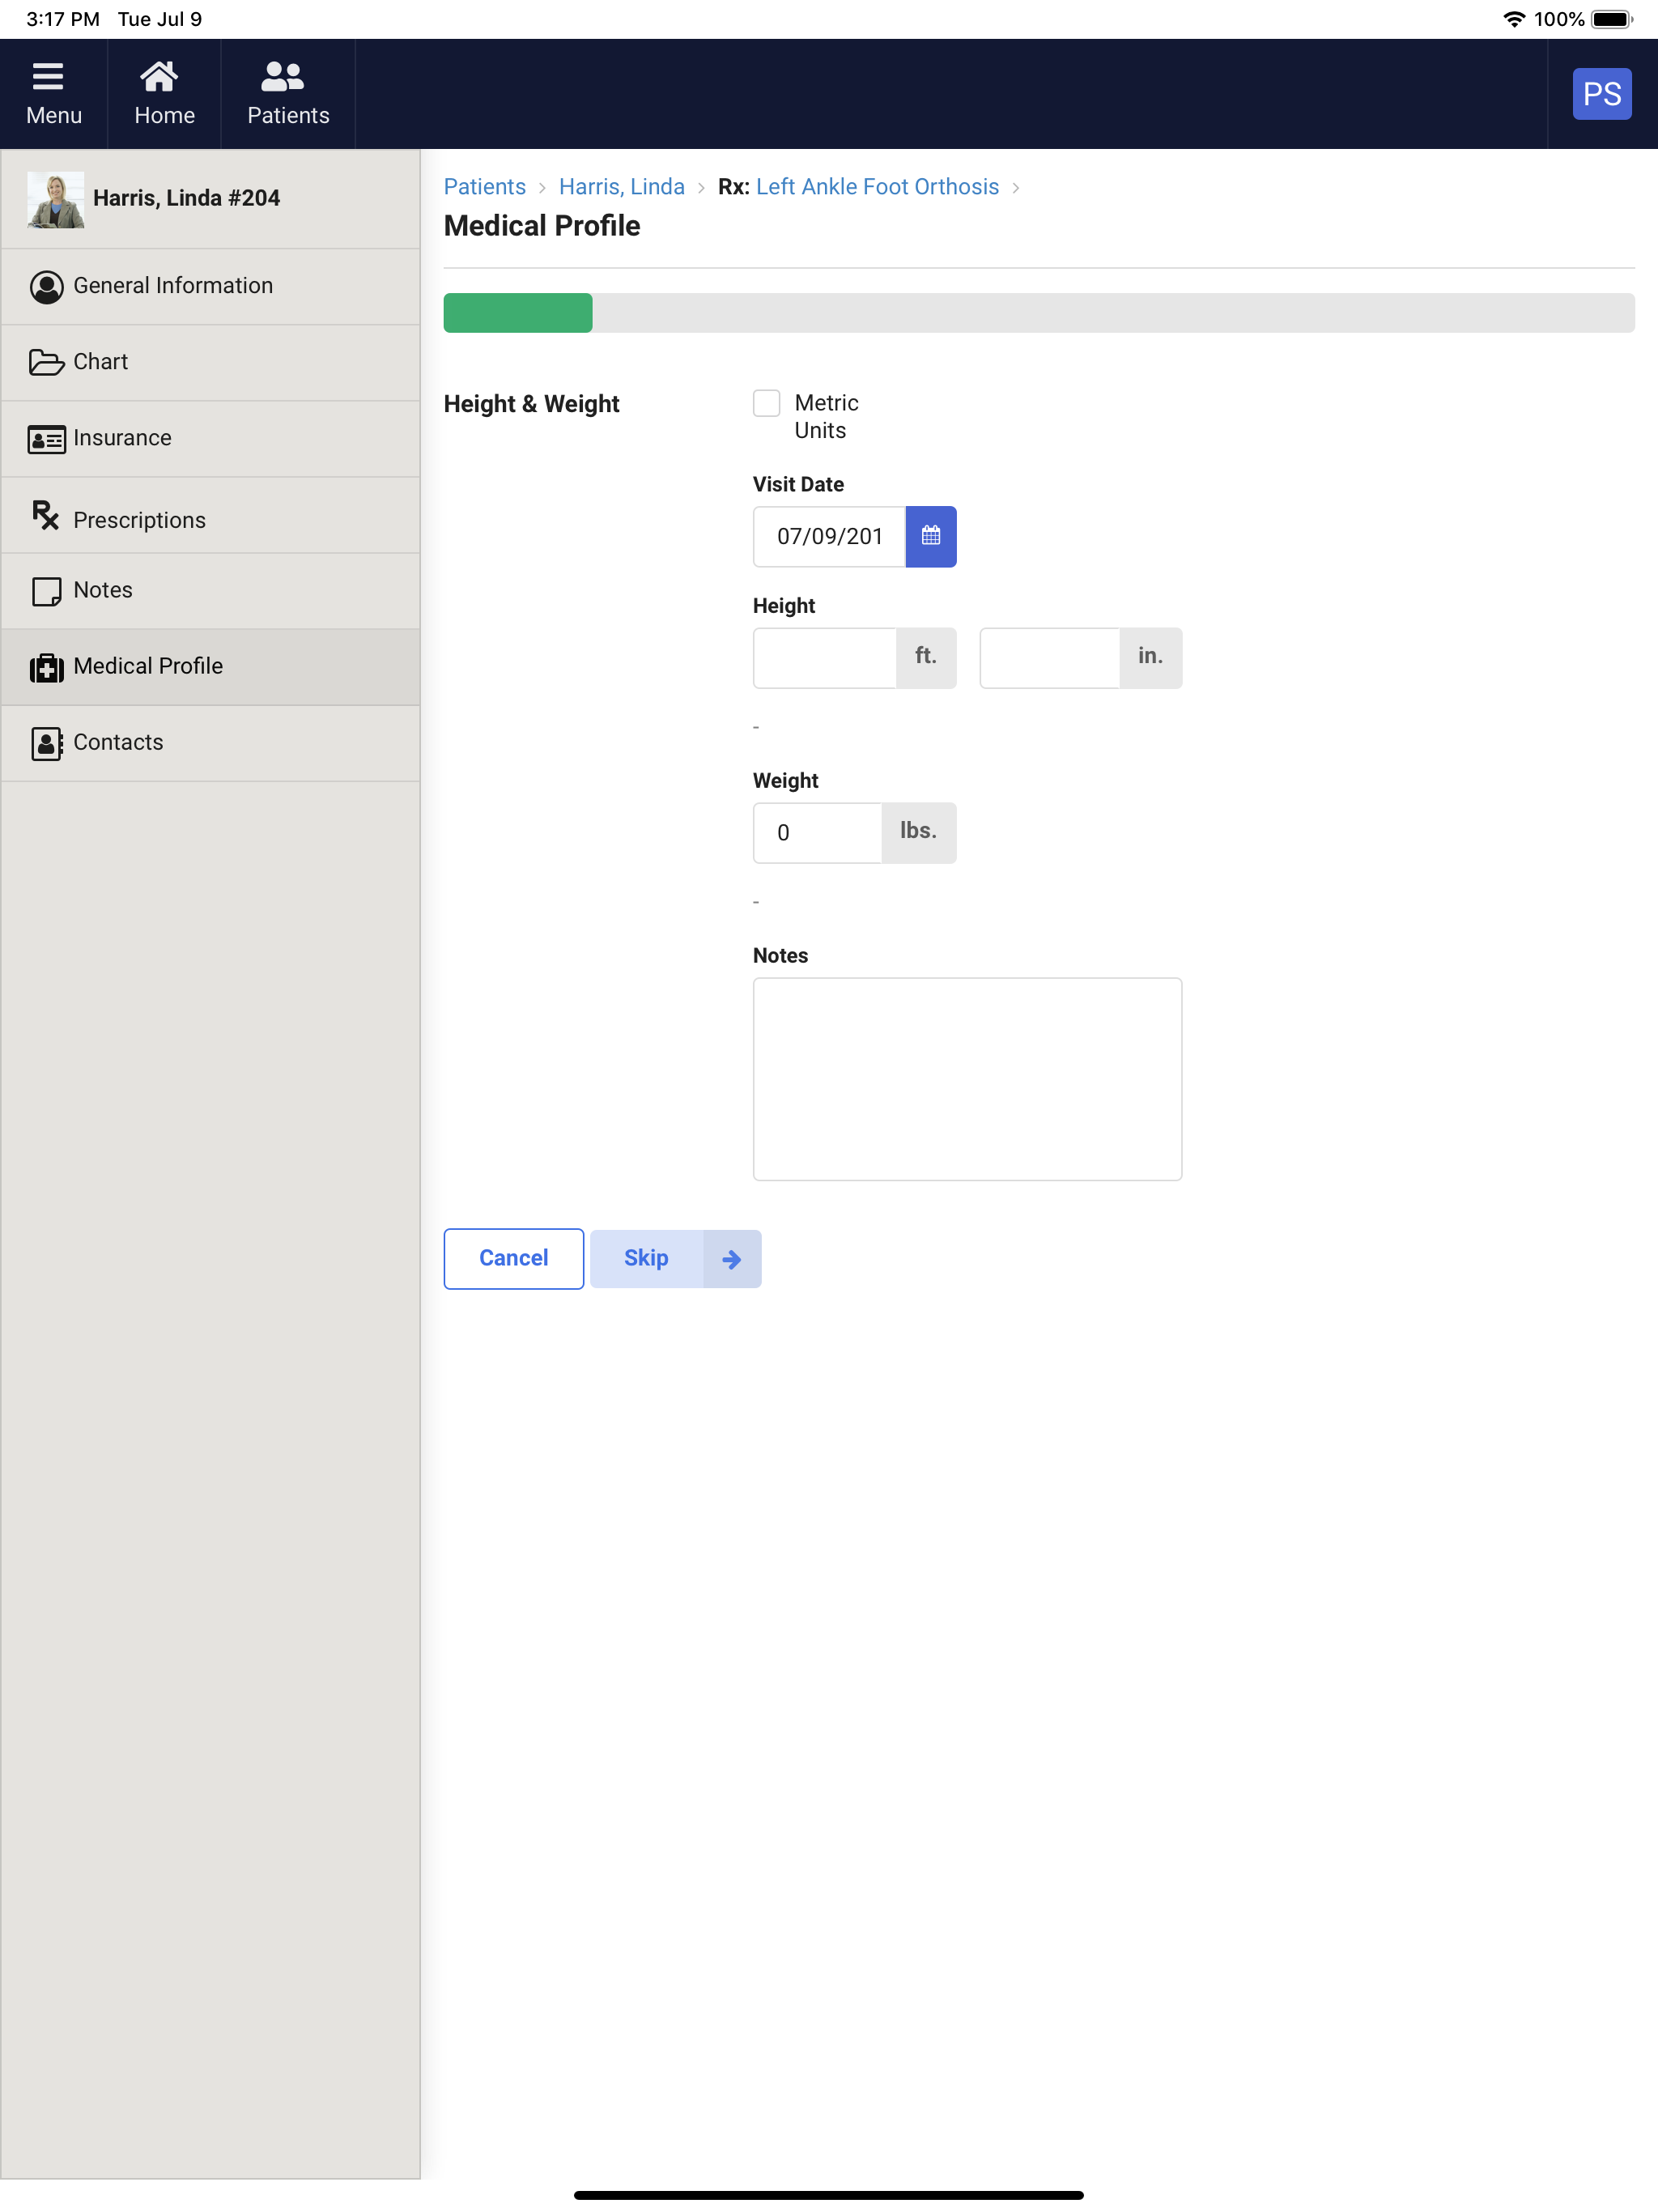1658x2212 pixels.
Task: Click the Prescriptions Rx icon
Action: pos(46,515)
